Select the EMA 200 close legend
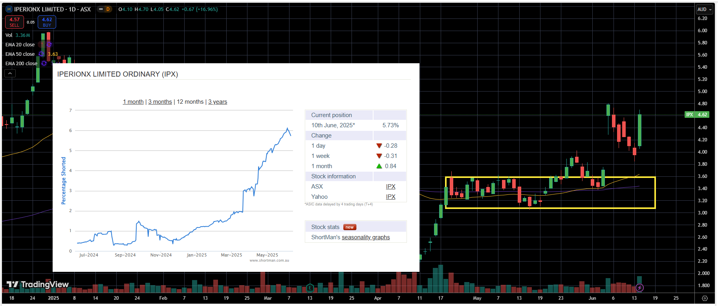 21,64
